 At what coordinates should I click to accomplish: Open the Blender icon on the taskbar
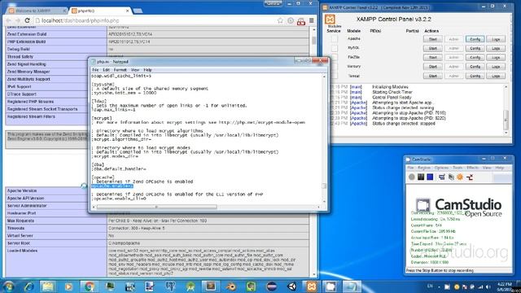[x=231, y=286]
